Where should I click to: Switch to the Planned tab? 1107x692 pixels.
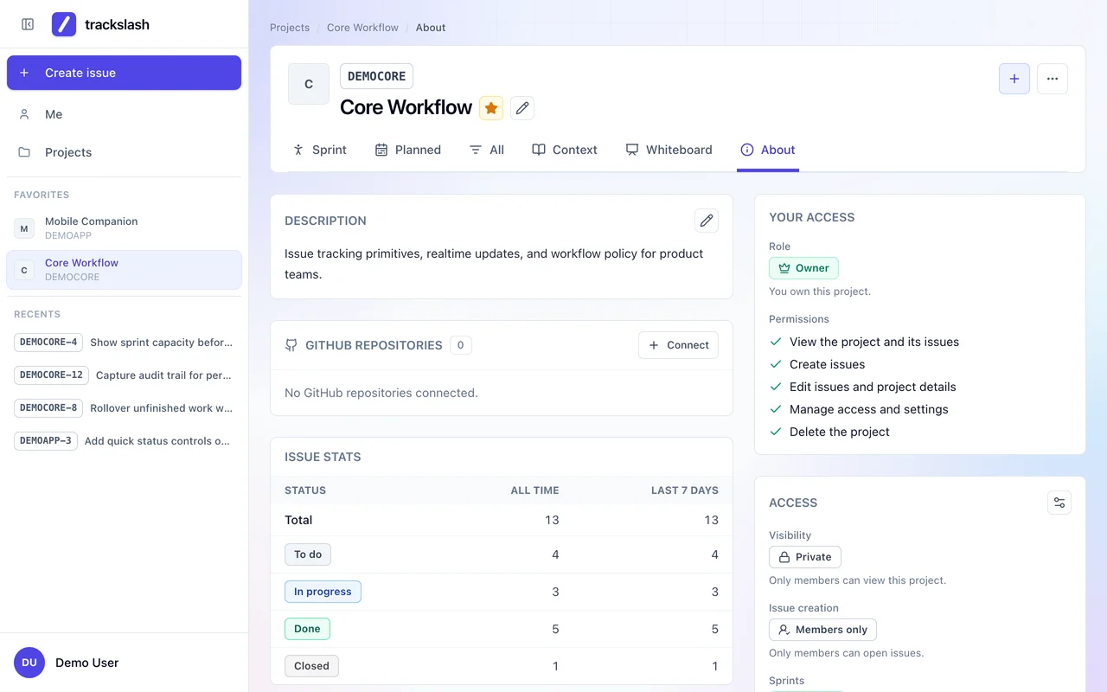point(408,150)
